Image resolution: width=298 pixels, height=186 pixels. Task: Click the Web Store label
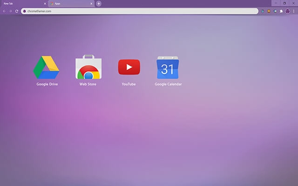88,84
